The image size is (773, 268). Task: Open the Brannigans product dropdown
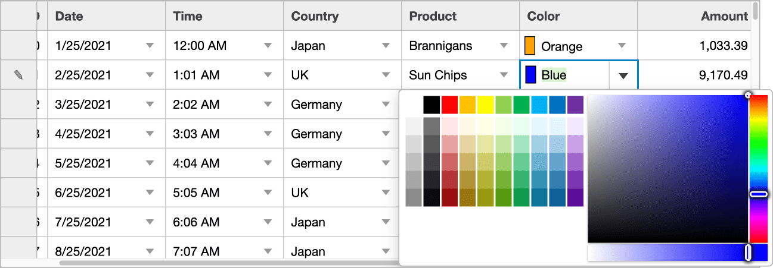(x=504, y=46)
